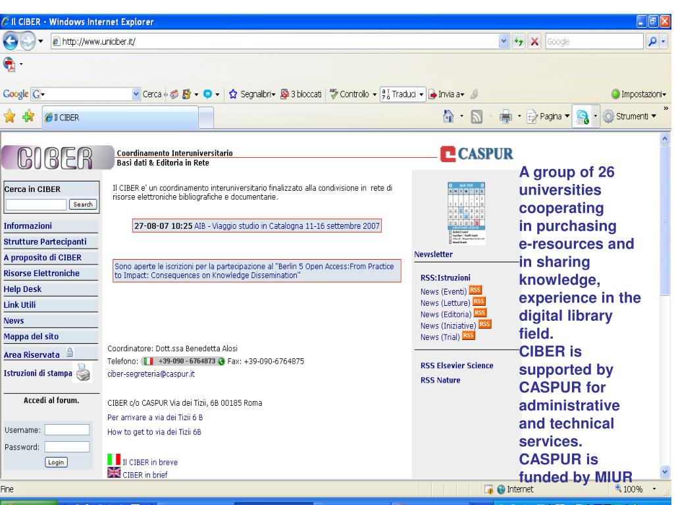Expand the Google toolbar search field dropdown
The width and height of the screenshot is (674, 505).
click(136, 94)
